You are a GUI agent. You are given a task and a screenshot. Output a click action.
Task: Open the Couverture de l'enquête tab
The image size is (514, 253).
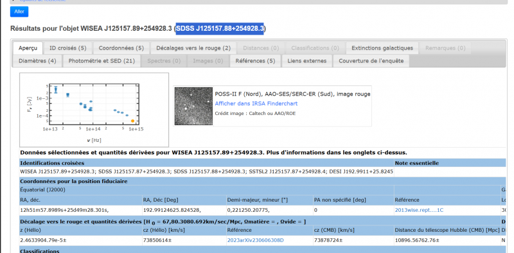pyautogui.click(x=371, y=61)
